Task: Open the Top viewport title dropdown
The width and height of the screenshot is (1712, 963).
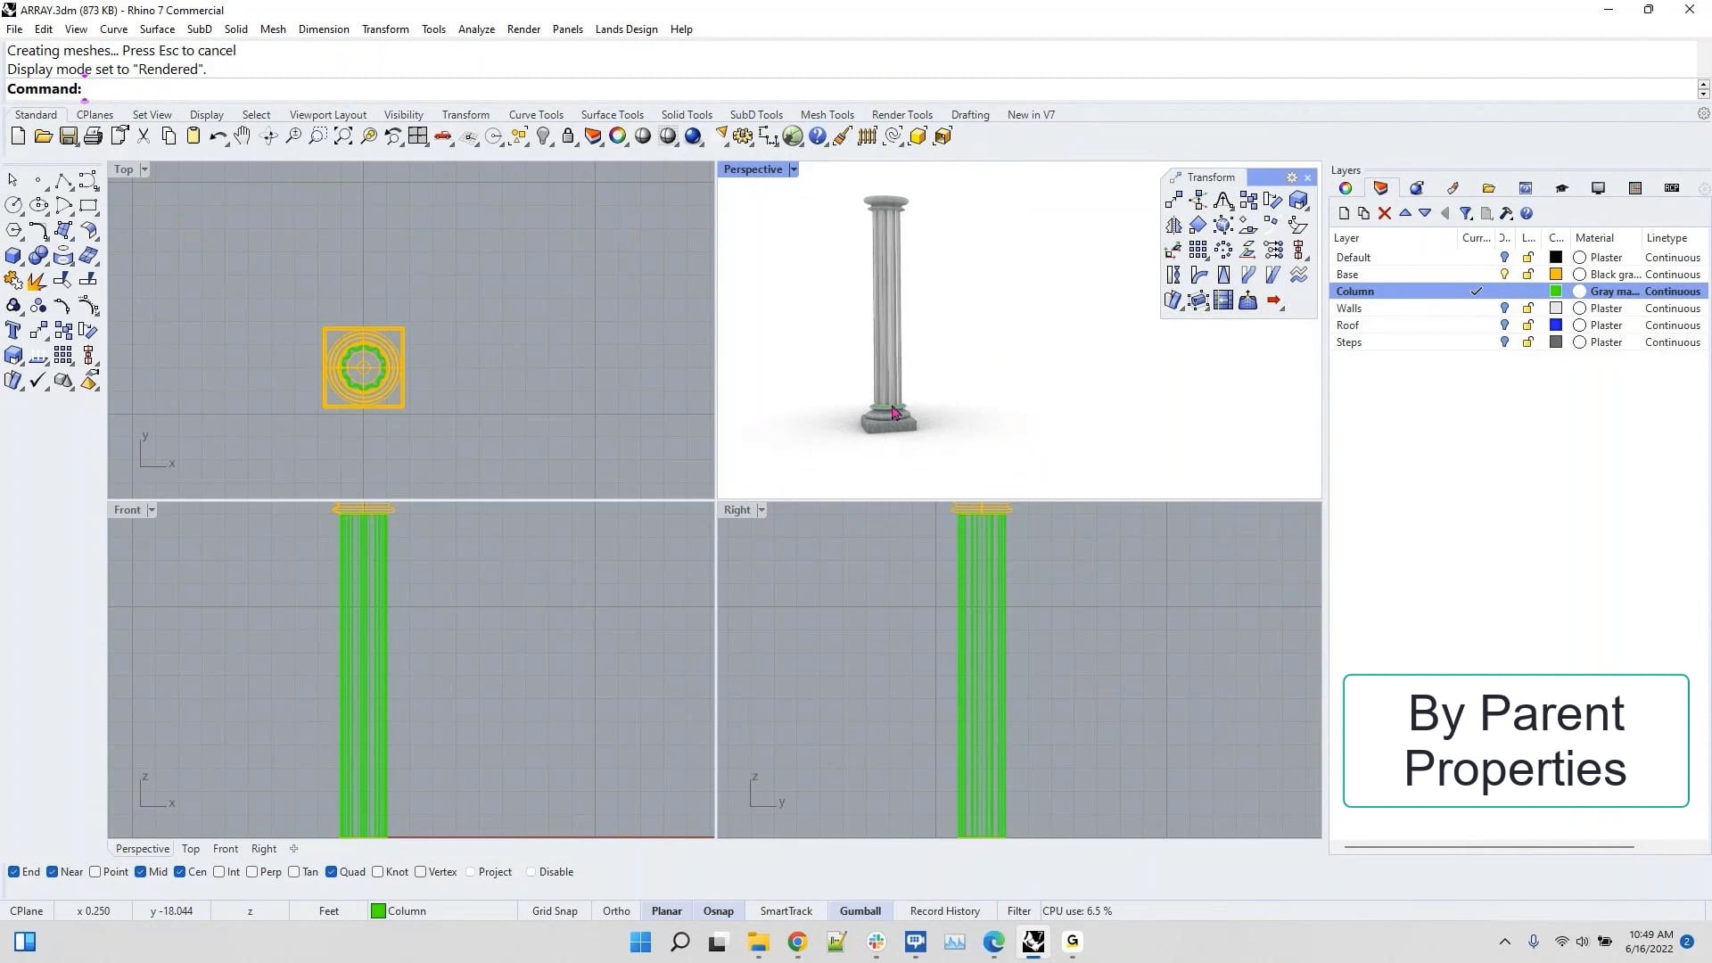Action: click(142, 169)
